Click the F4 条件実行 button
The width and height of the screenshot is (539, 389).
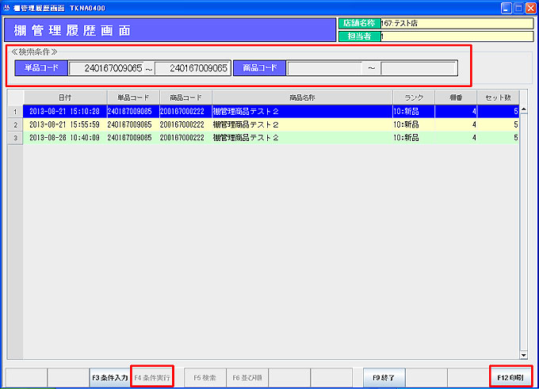point(152,378)
